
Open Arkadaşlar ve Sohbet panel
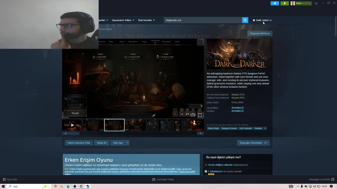pyautogui.click(x=321, y=180)
